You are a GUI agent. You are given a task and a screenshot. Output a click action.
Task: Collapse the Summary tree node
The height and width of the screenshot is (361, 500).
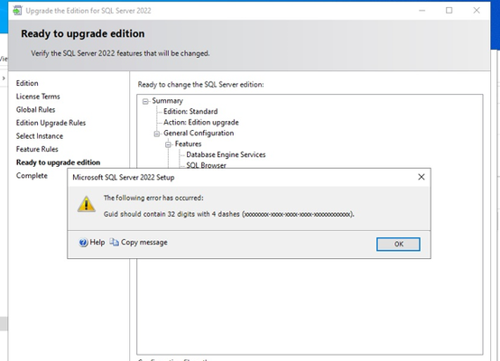(145, 101)
